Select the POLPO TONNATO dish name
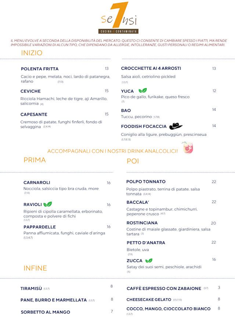The height and width of the screenshot is (332, 235). tap(146, 182)
